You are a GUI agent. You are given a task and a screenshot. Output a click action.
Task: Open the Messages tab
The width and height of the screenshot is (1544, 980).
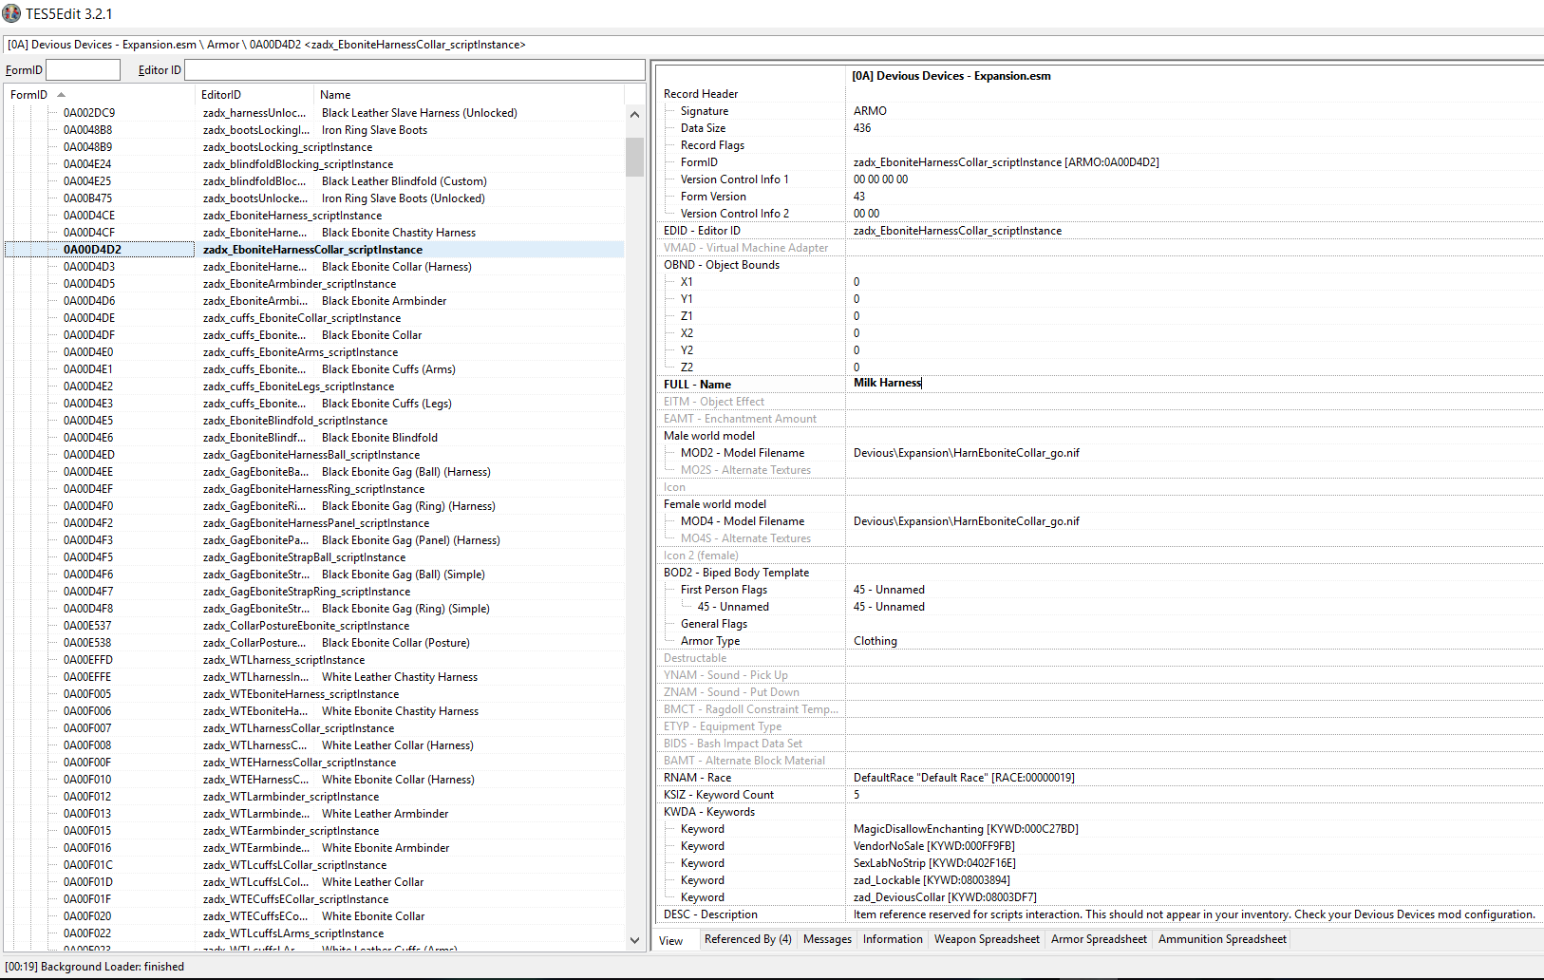pos(827,939)
